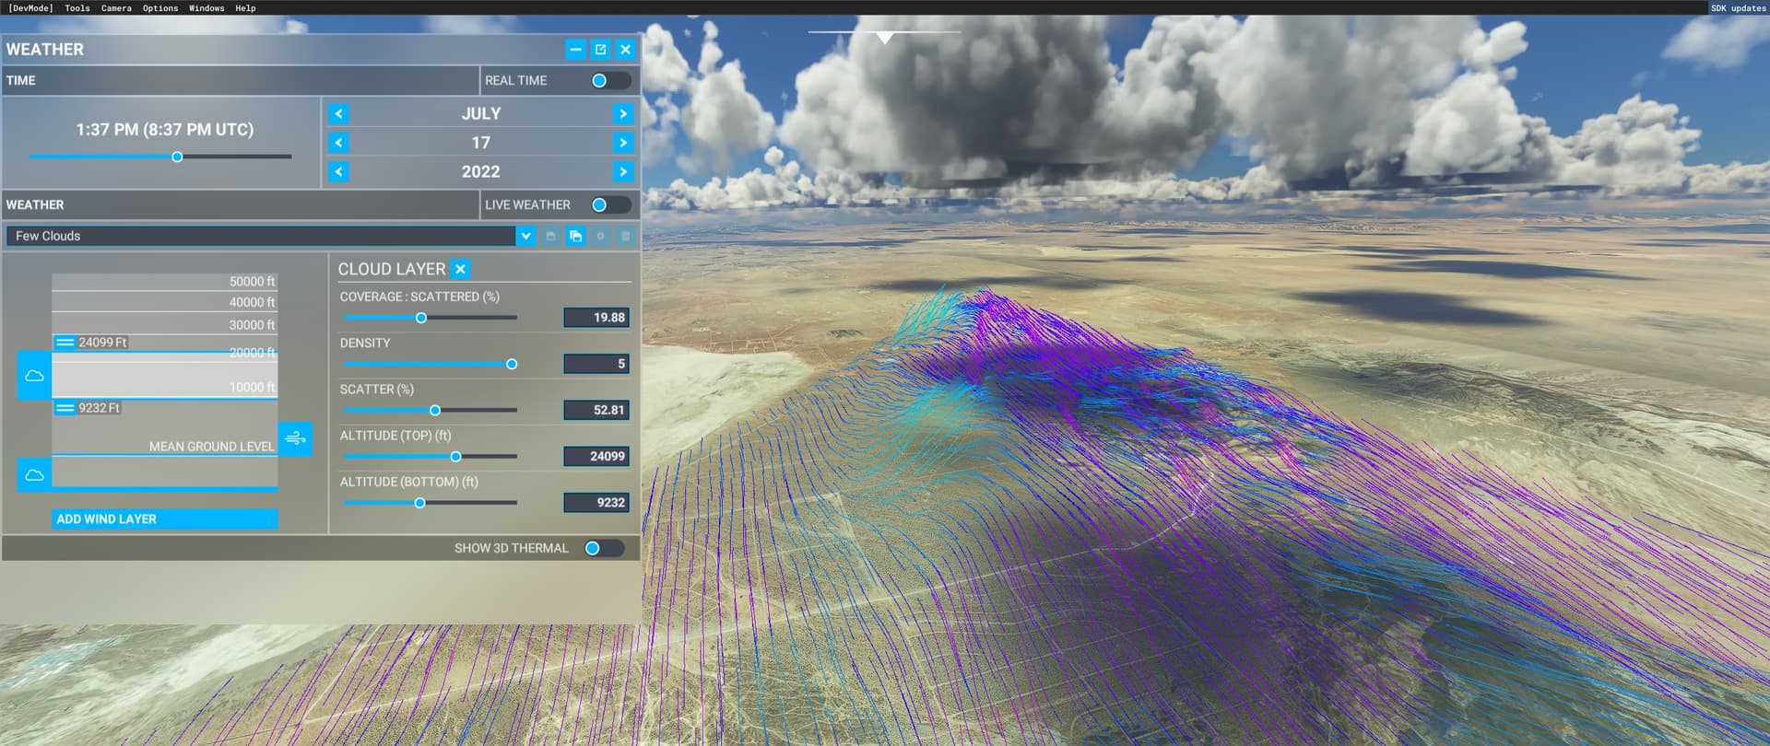
Task: Edit the scatter value 52.81
Action: coord(596,410)
